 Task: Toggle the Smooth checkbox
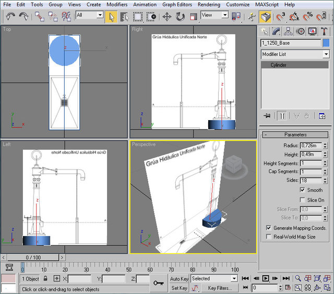(x=303, y=190)
